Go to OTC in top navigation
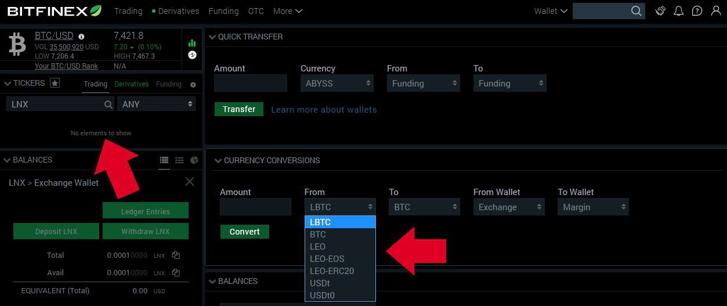 [256, 11]
